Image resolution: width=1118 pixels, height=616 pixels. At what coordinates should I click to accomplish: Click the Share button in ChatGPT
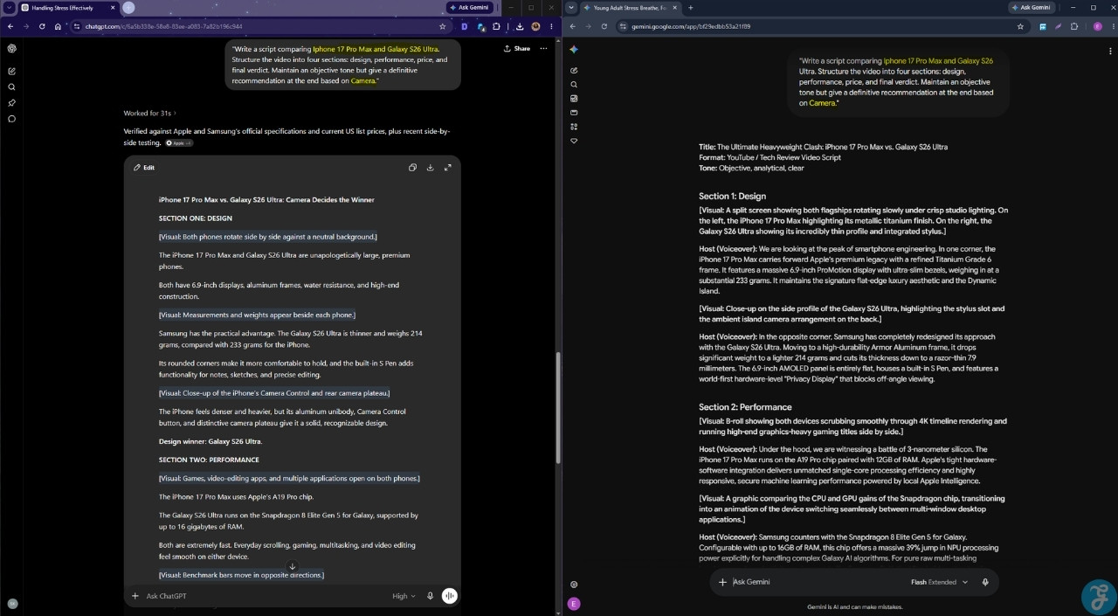(517, 49)
